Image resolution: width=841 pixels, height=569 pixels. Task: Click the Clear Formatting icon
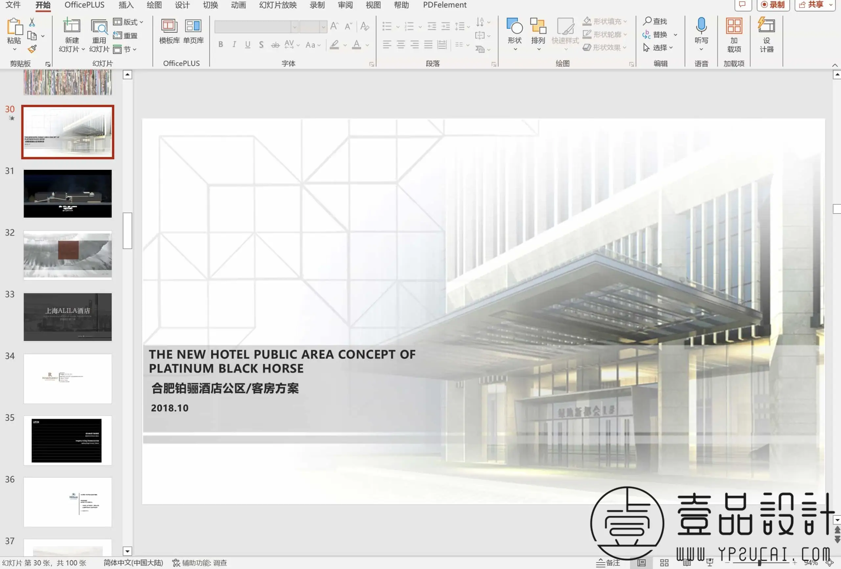[x=365, y=26]
